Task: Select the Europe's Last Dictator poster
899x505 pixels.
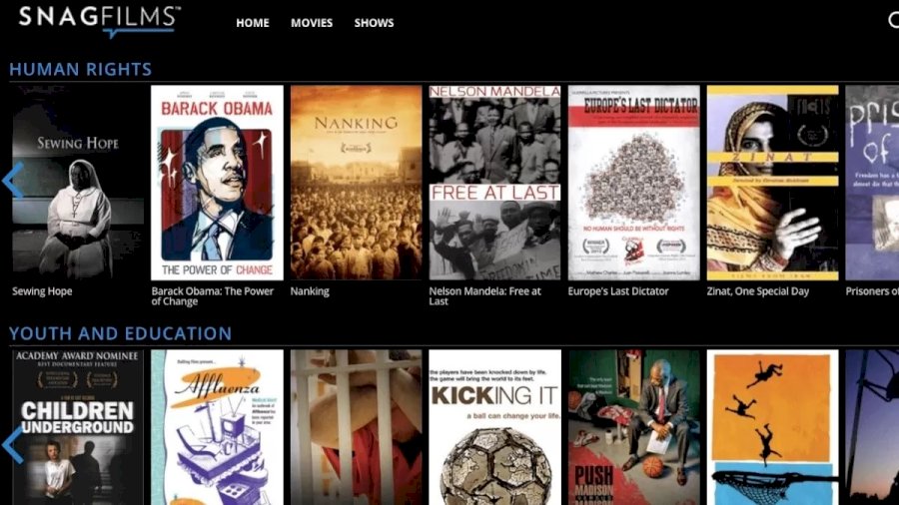Action: click(633, 183)
